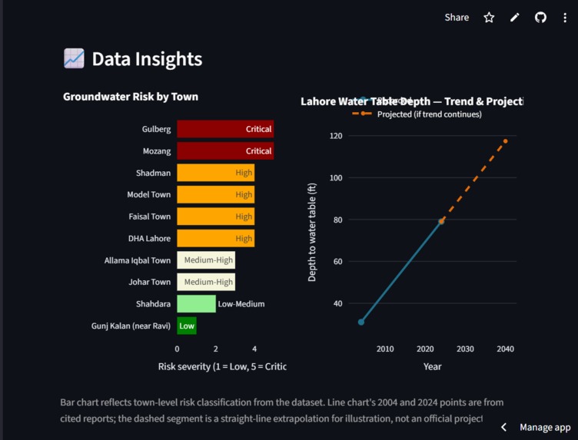
Task: Click the 100 depth tick label
Action: pyautogui.click(x=336, y=178)
